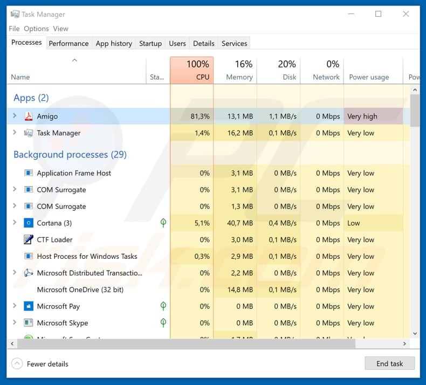Click vertical scrollbar up arrow
426x385 pixels.
click(x=415, y=90)
